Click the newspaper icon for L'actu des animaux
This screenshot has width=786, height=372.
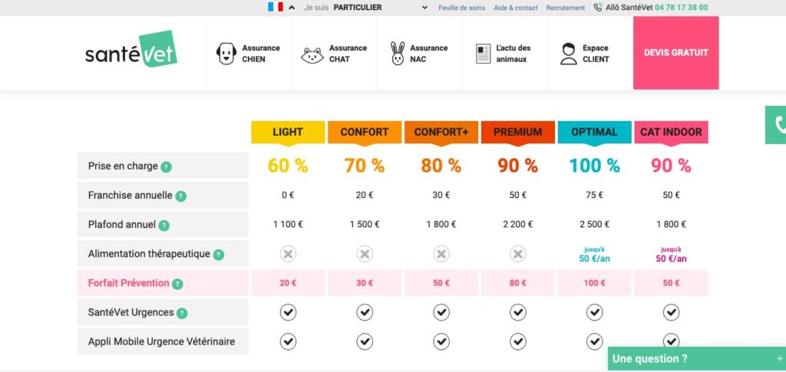484,54
